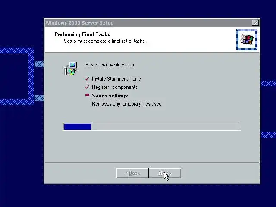Click 'Removes any temporary files used' text
This screenshot has width=276, height=207.
[x=126, y=104]
